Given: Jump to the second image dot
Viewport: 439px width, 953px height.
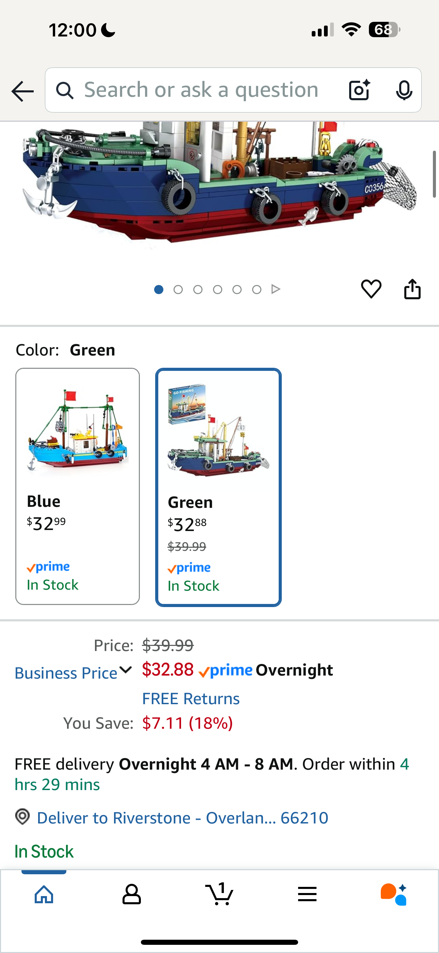Looking at the screenshot, I should click(178, 289).
